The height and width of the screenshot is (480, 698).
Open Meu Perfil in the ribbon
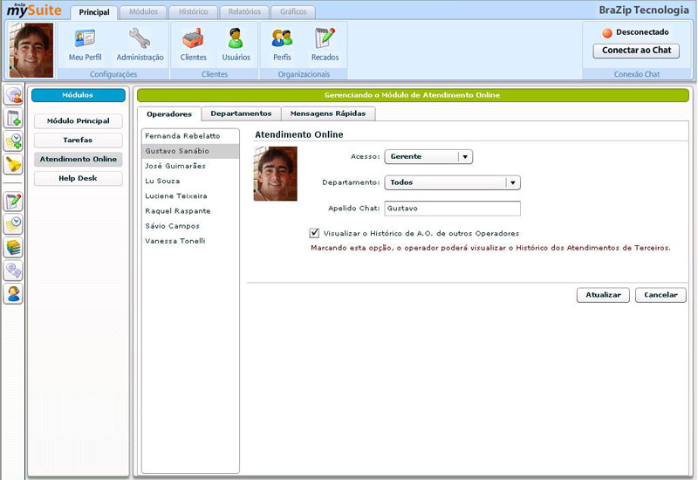coord(85,44)
